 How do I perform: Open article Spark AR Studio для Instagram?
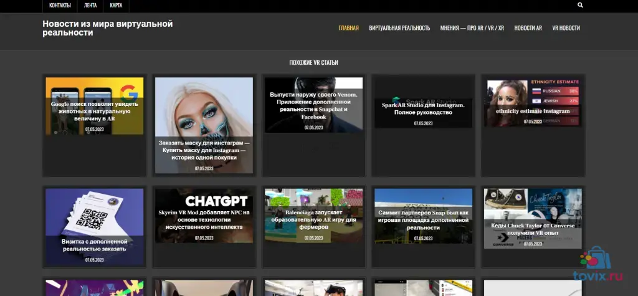(x=423, y=108)
